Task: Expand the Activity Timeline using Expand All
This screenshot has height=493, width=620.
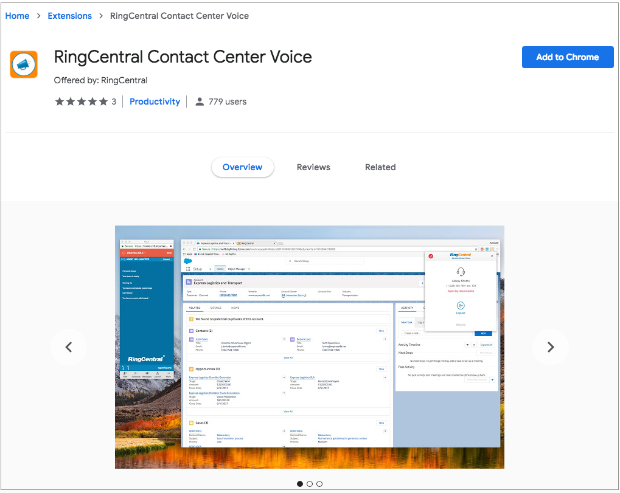Action: tap(487, 345)
